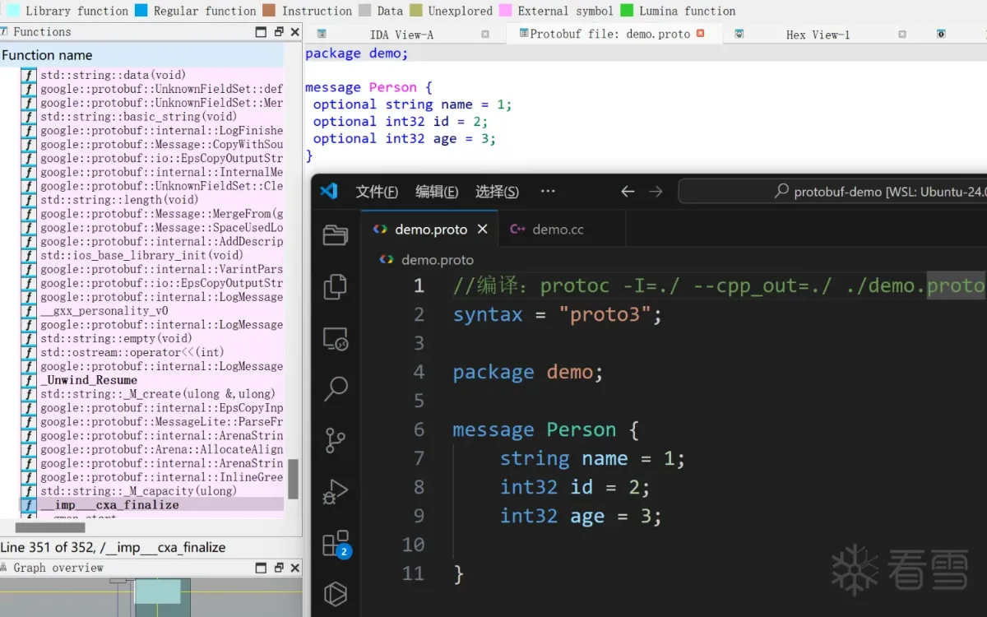Open the ellipsis overflow menu in VS Code title bar
Viewport: 987px width, 617px height.
548,191
